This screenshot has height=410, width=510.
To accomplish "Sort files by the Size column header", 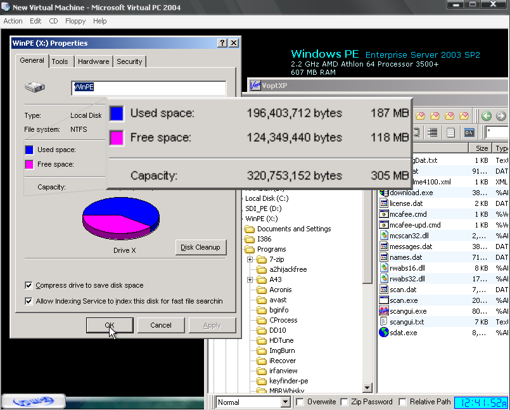I will point(480,148).
